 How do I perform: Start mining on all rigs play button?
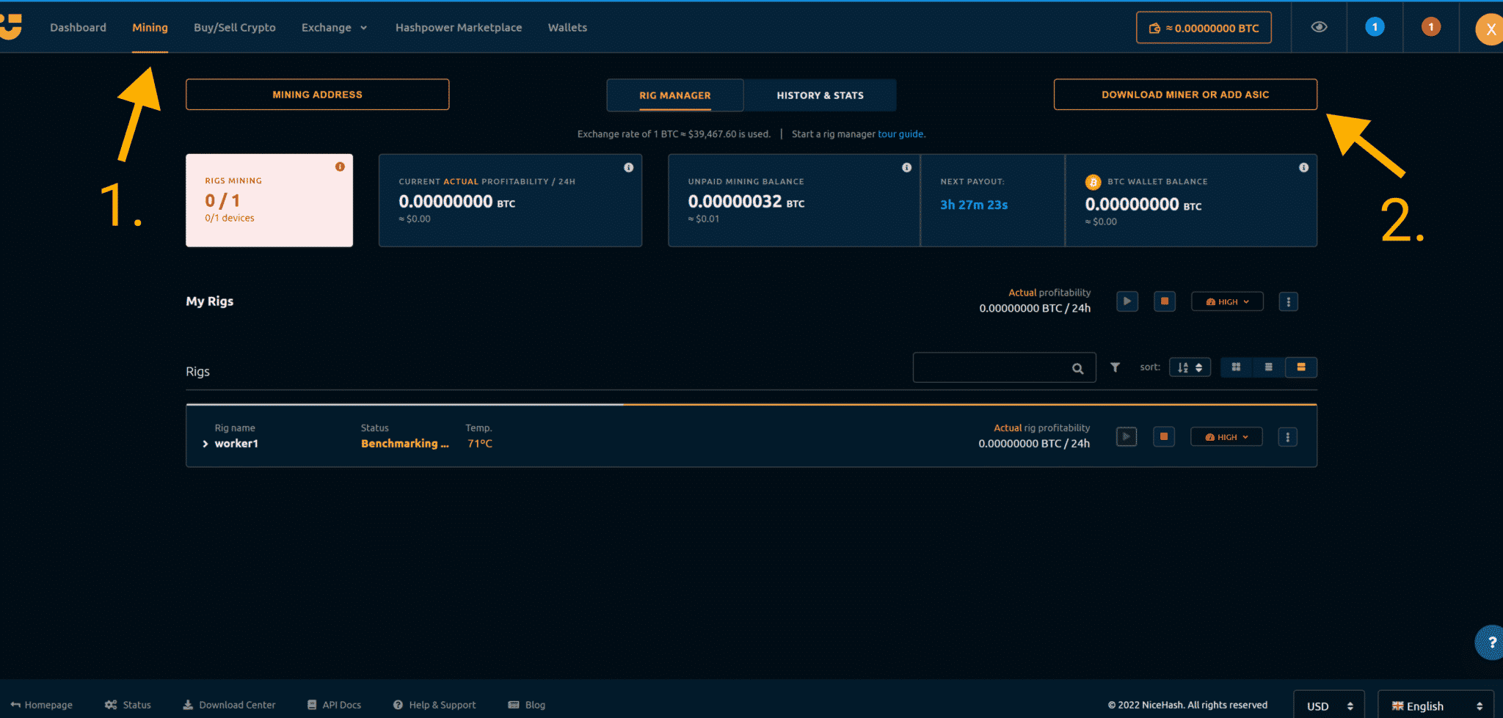click(1127, 301)
